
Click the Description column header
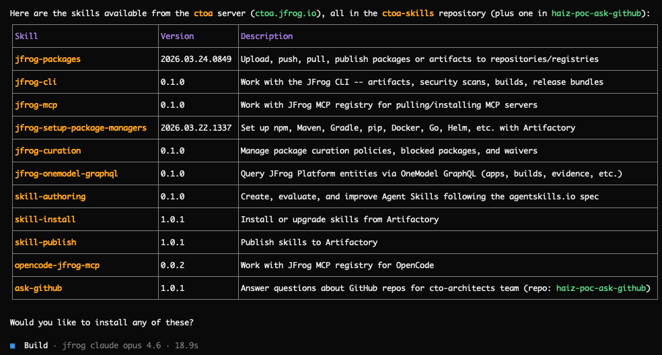[x=267, y=36]
